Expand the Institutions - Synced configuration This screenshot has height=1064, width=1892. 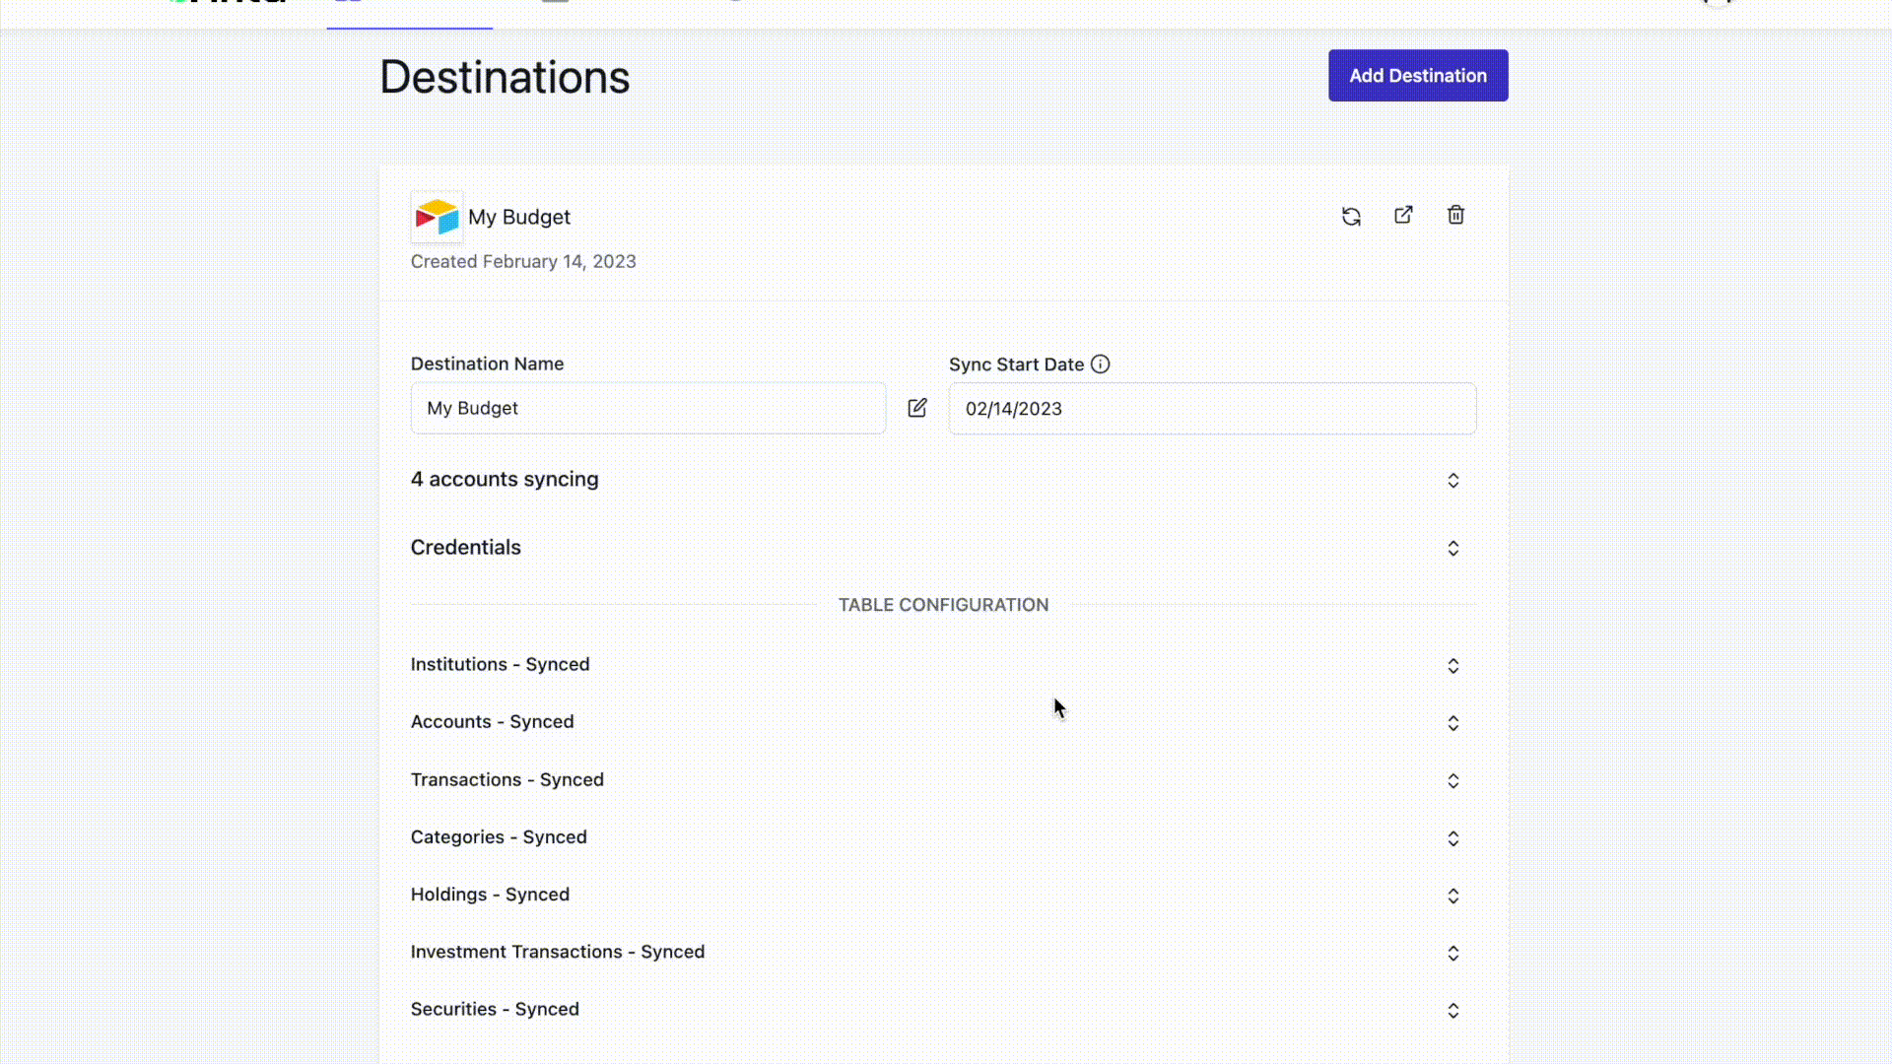pyautogui.click(x=1453, y=665)
